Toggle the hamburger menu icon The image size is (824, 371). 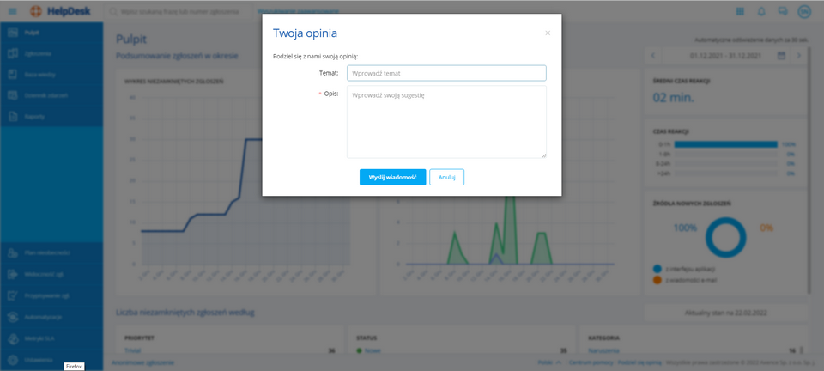[x=13, y=11]
